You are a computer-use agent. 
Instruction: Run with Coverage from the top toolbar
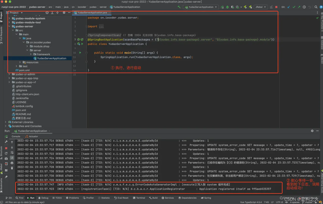tap(232, 7)
